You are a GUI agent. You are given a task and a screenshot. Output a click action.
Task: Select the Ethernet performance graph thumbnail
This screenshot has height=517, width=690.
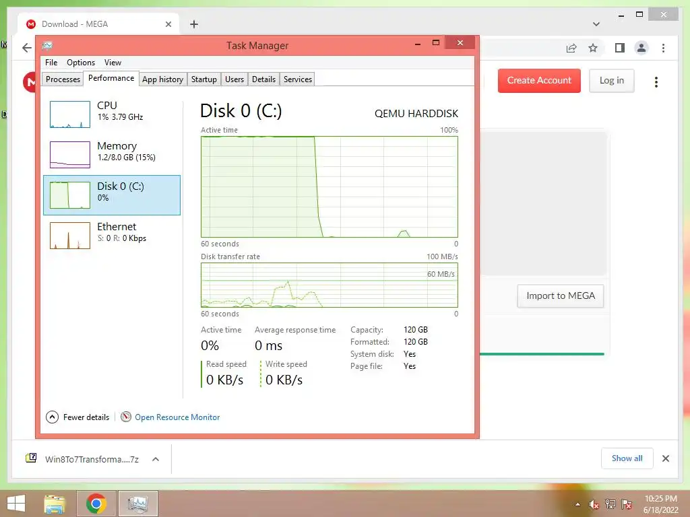(x=70, y=236)
